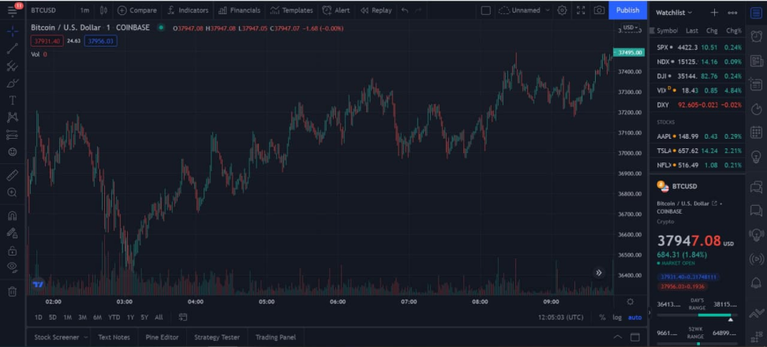767x347 pixels.
Task: Start bar Replay mode
Action: [376, 10]
